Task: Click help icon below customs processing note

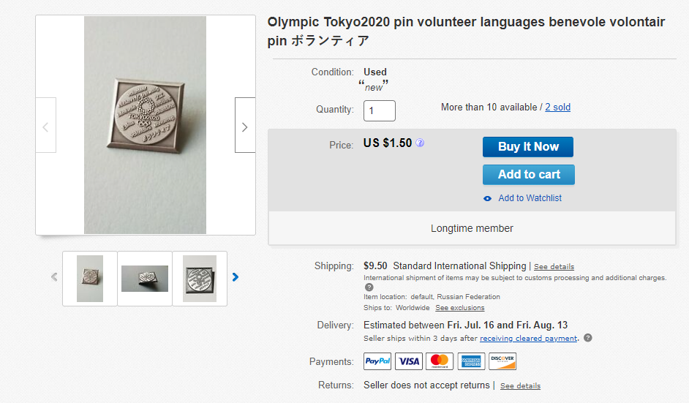Action: pos(369,287)
